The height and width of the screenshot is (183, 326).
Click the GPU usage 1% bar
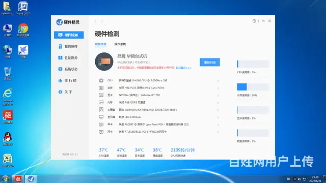(253, 110)
